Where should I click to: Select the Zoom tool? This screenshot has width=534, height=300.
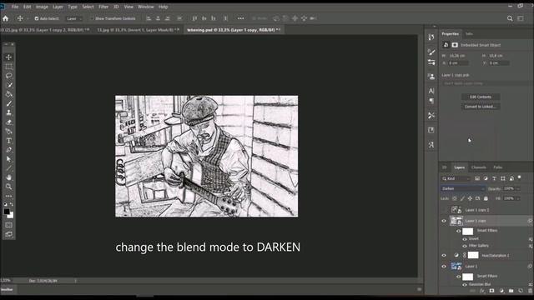9,187
